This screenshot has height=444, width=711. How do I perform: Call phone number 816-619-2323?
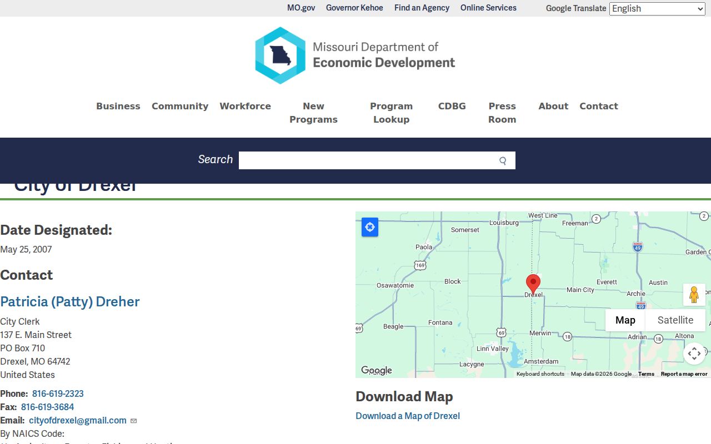[x=58, y=393]
